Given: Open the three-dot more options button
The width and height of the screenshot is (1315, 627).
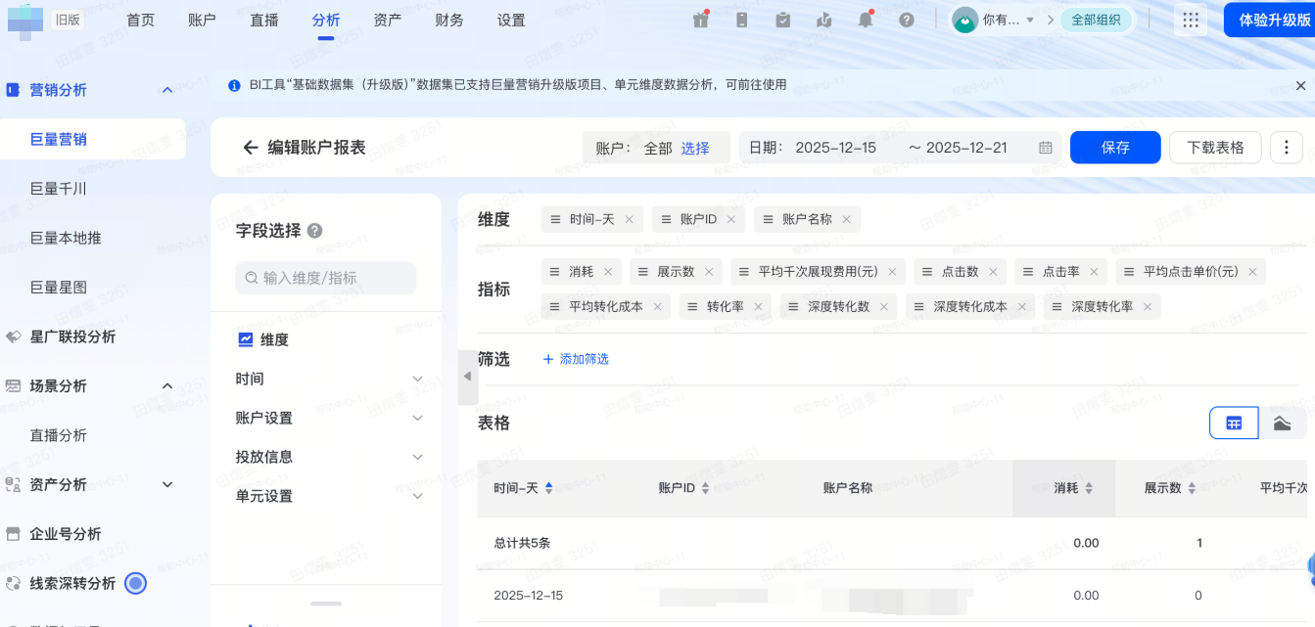Looking at the screenshot, I should click(x=1286, y=148).
